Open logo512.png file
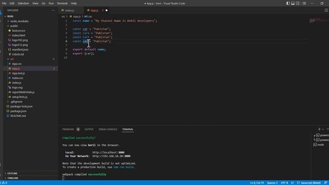 click(x=20, y=45)
